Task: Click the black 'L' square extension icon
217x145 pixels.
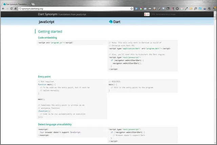Action: [x=168, y=8]
